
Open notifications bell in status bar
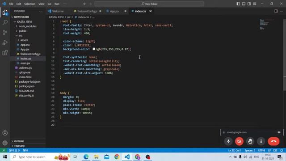pyautogui.click(x=282, y=150)
